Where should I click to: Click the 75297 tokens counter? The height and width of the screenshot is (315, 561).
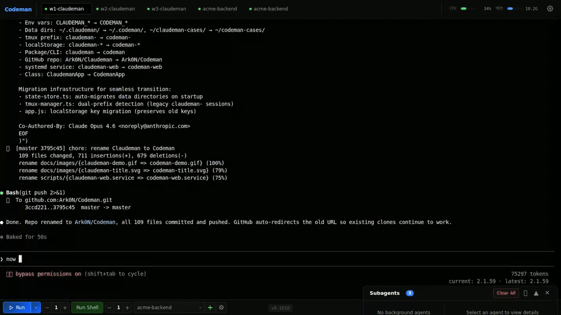point(529,274)
